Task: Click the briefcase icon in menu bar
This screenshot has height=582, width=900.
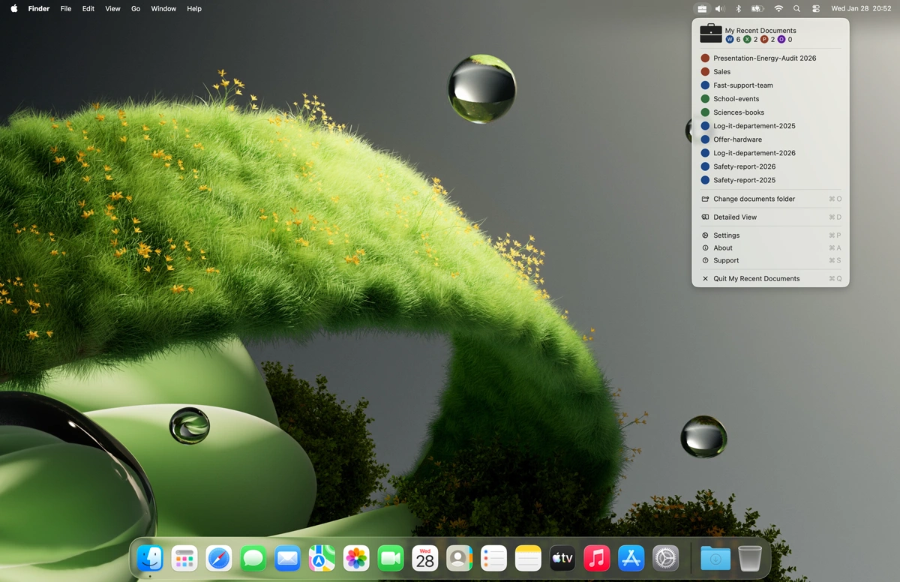Action: click(702, 8)
